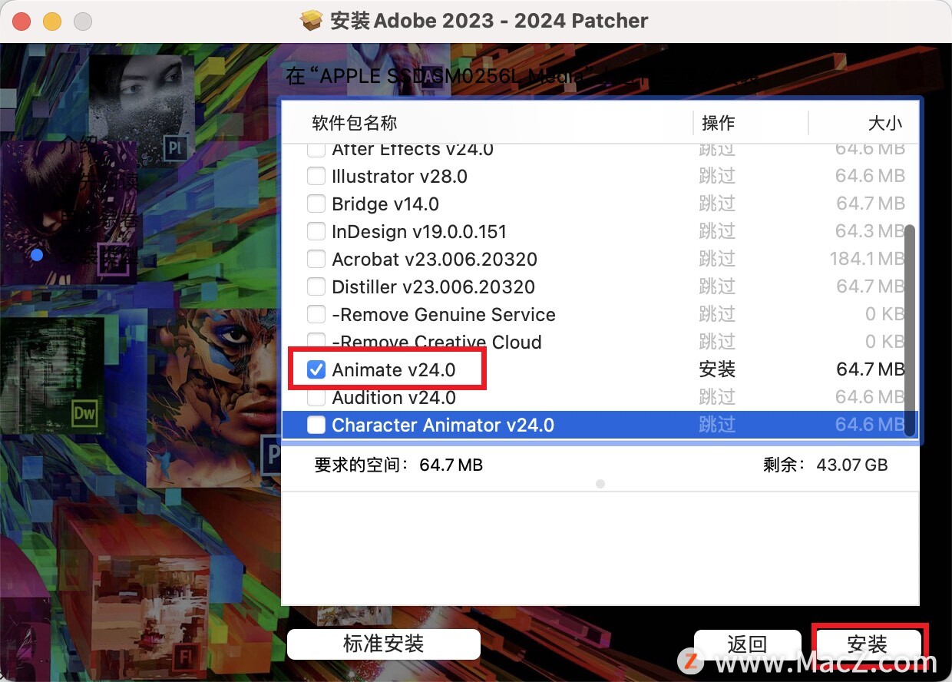Screen dimensions: 952x682
Task: Select the InDesign v19.0.0.151 checkbox
Action: [316, 232]
